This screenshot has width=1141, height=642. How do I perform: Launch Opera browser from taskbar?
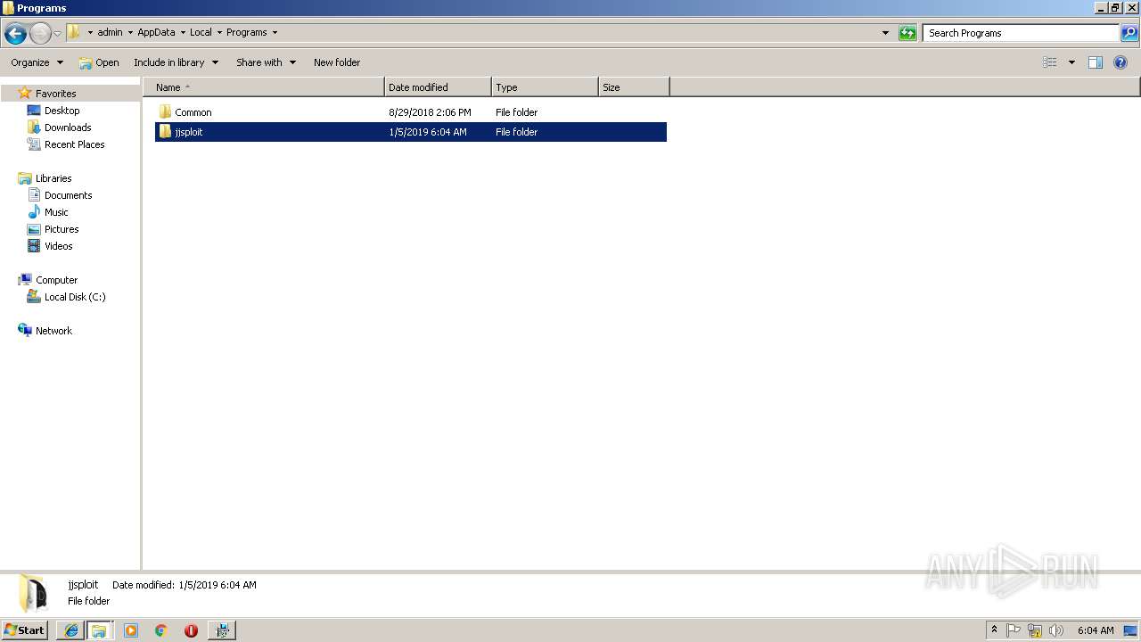pos(191,630)
